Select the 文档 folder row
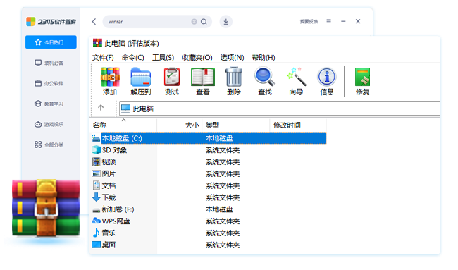 [x=209, y=185]
